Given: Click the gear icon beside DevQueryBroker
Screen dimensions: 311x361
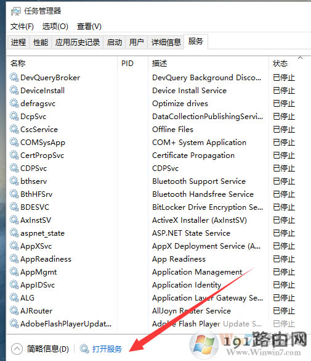Looking at the screenshot, I should 14,77.
